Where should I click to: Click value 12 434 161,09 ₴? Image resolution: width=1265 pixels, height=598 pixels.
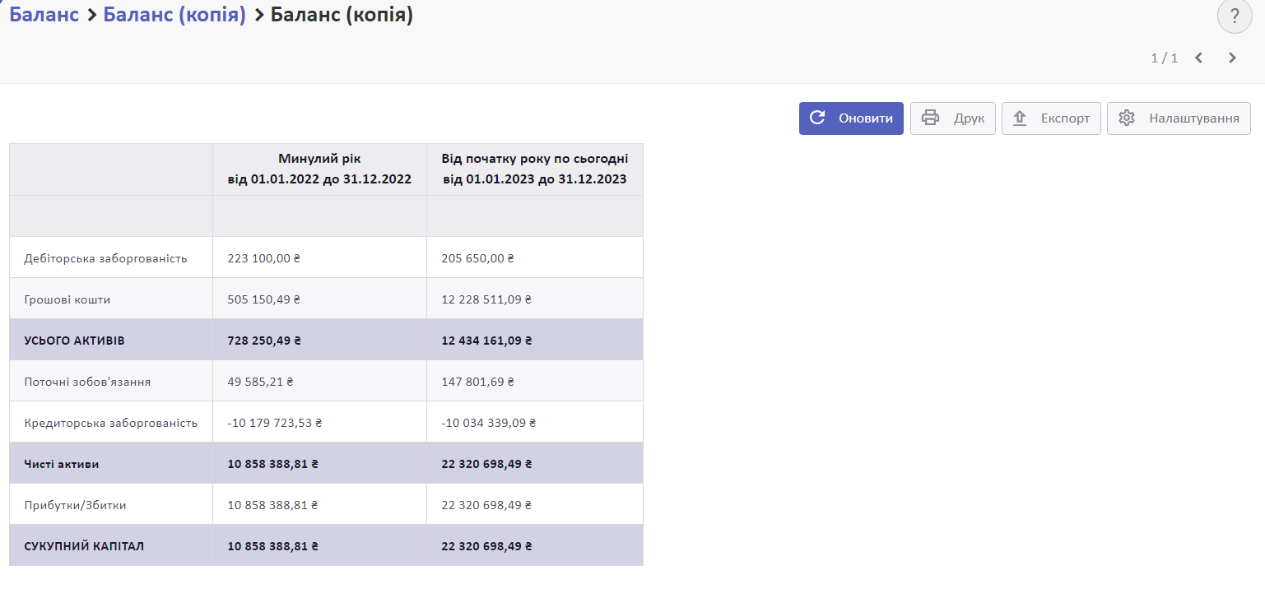[487, 341]
